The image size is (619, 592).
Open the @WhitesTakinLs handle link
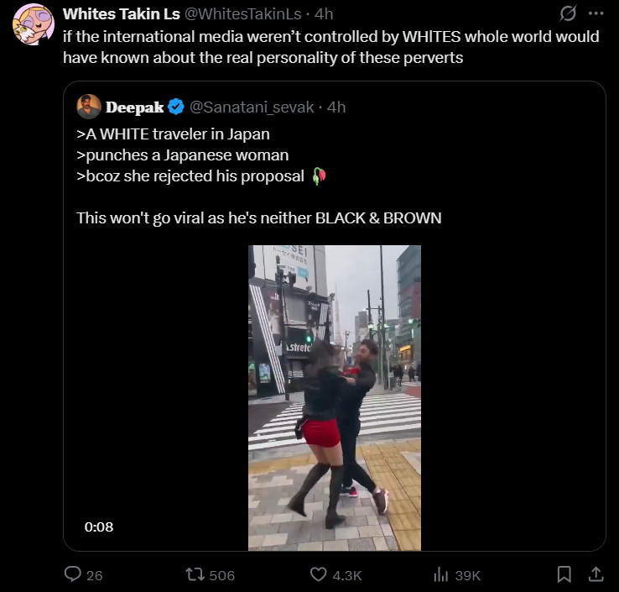[242, 14]
